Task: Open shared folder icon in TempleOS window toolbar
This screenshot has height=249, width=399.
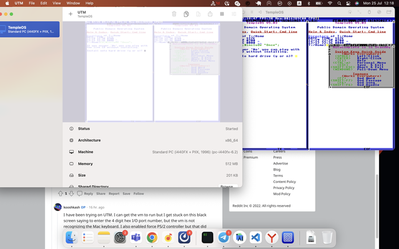Action: click(x=389, y=12)
